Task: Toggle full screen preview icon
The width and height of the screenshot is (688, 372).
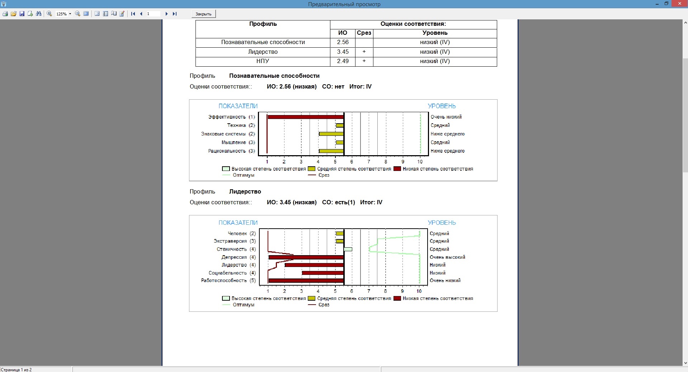Action: [86, 14]
